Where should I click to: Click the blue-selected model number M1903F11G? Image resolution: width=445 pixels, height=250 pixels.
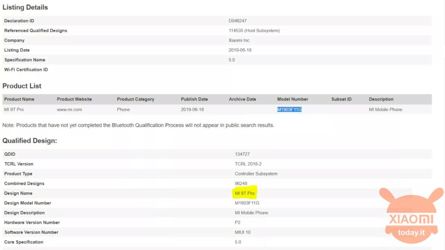pos(289,109)
